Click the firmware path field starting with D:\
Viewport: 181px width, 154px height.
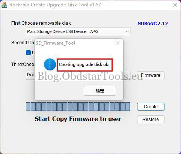[x=30, y=75]
